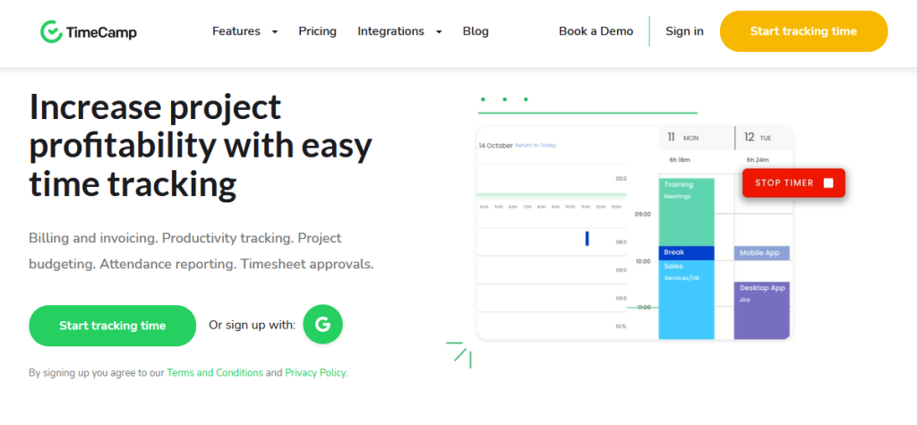
Task: Open the Integrations menu
Action: (390, 31)
